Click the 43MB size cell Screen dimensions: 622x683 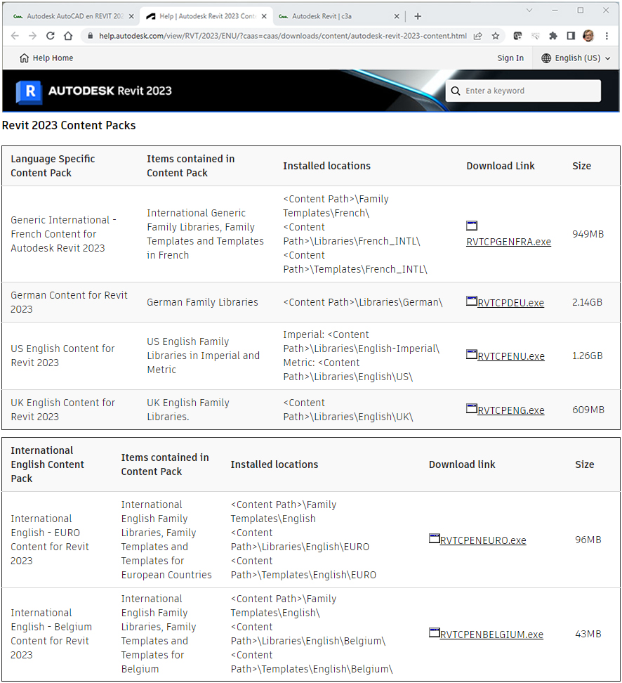588,635
